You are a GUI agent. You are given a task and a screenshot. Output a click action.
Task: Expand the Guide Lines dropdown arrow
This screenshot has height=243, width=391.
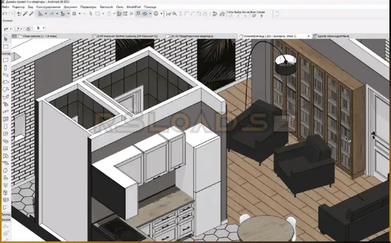pos(46,14)
